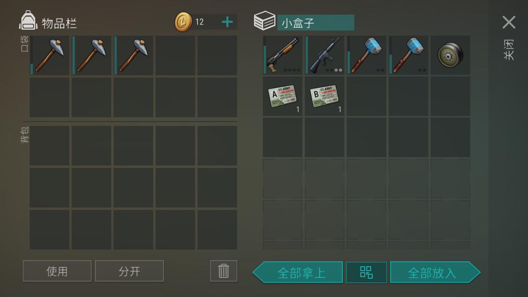Select the third pickaxe in pocket
The height and width of the screenshot is (297, 528).
coord(133,55)
